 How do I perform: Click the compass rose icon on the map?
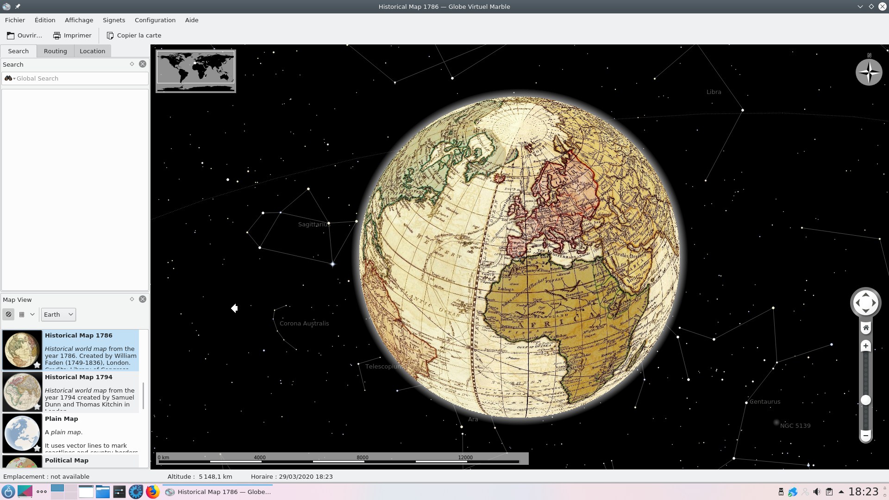pos(869,72)
